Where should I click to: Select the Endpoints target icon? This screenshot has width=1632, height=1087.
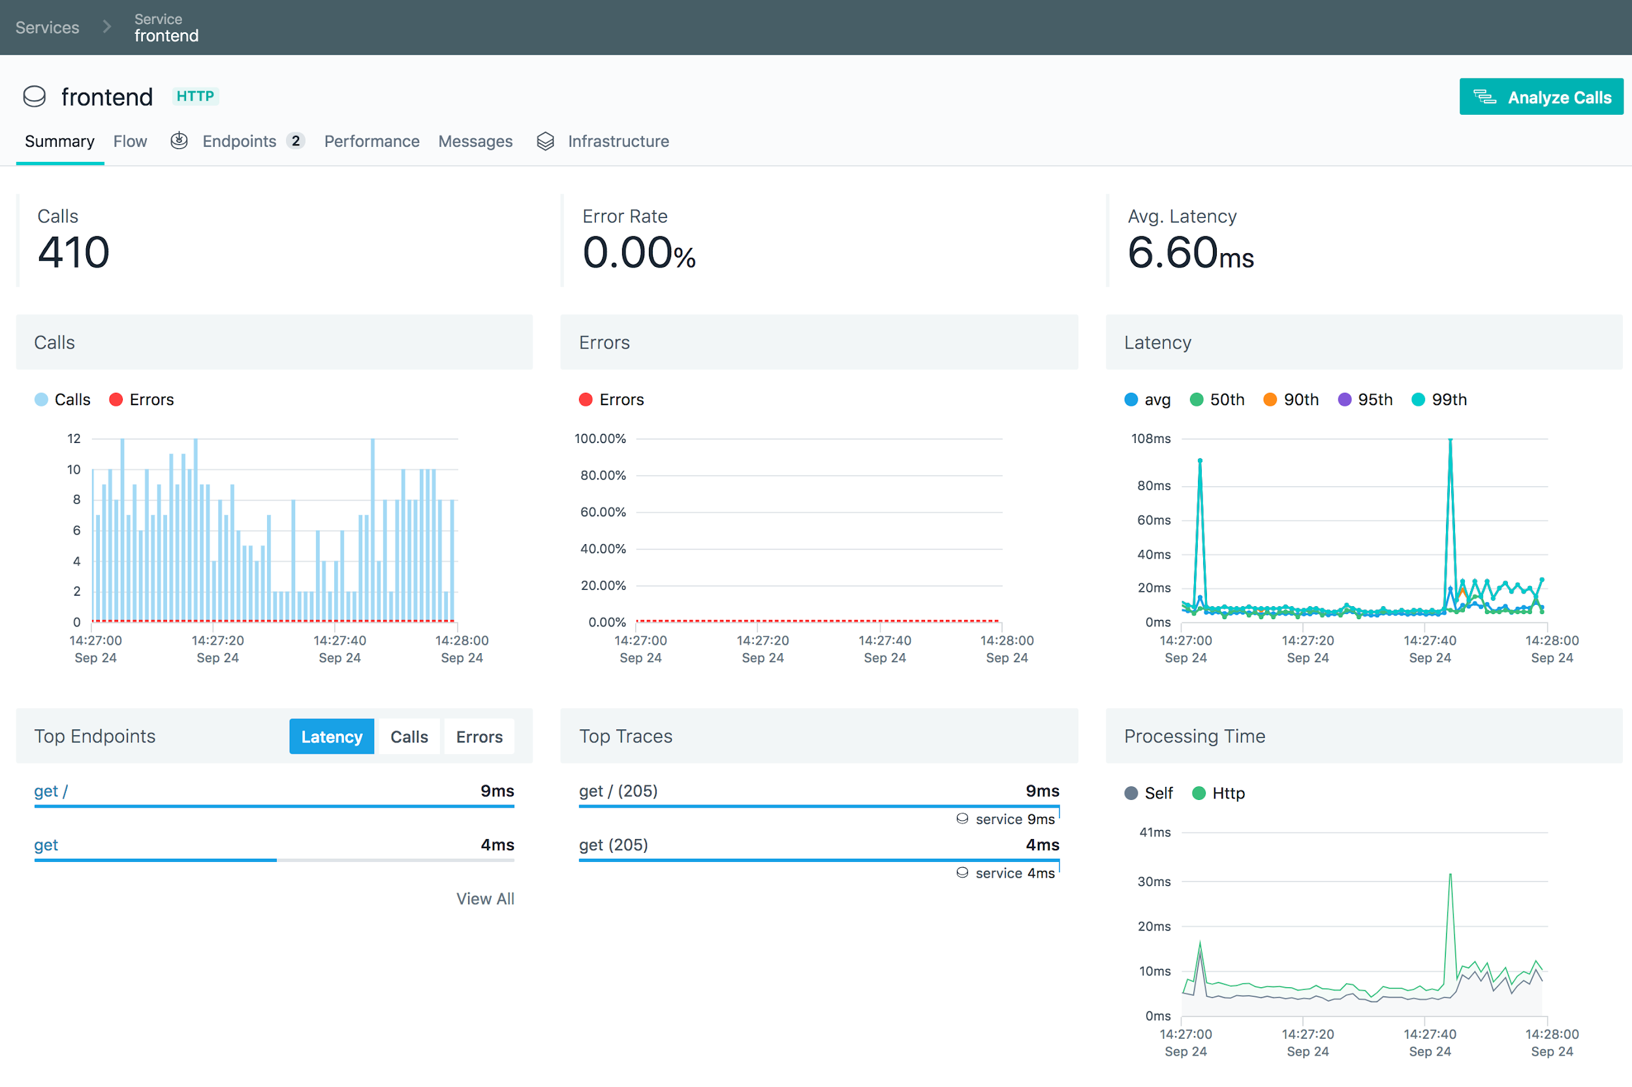click(179, 141)
